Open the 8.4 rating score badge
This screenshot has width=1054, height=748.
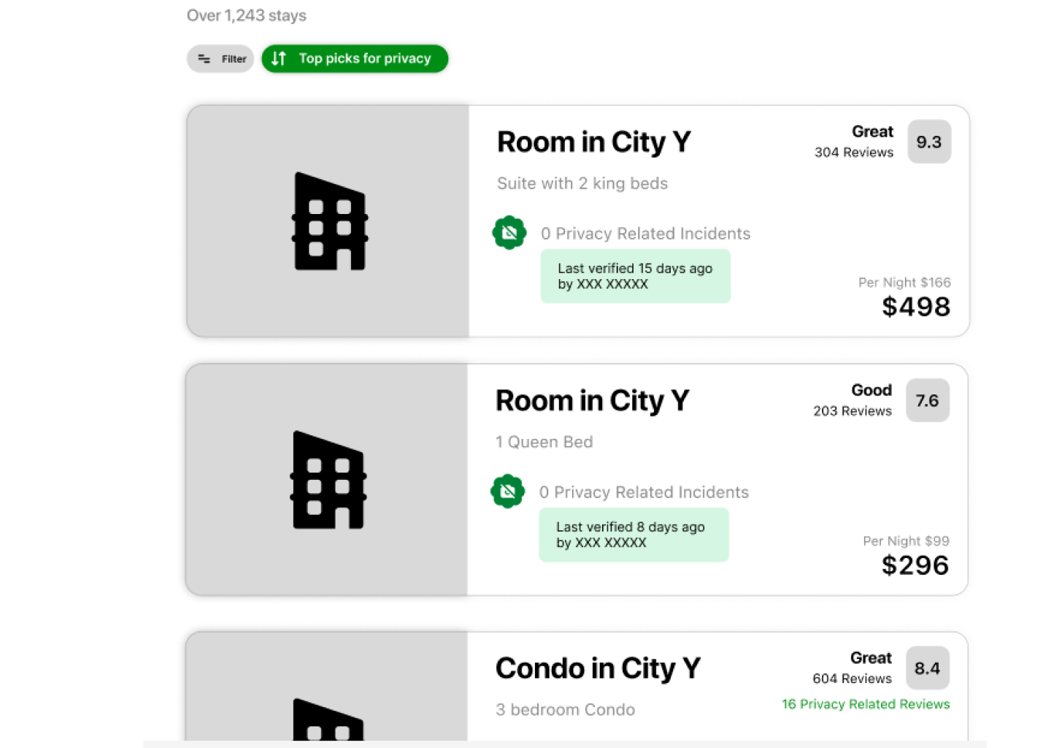927,668
